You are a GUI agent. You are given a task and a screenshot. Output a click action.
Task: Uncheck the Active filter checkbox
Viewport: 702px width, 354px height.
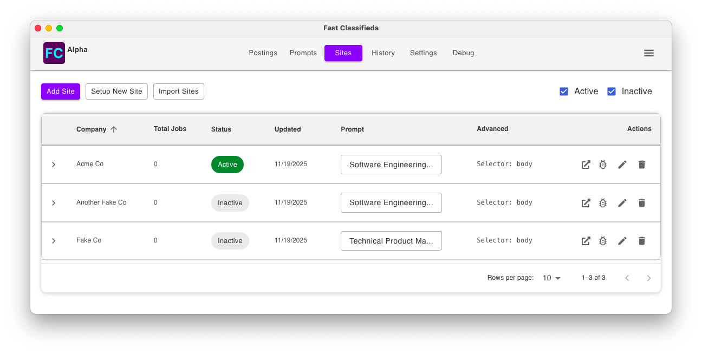point(564,91)
